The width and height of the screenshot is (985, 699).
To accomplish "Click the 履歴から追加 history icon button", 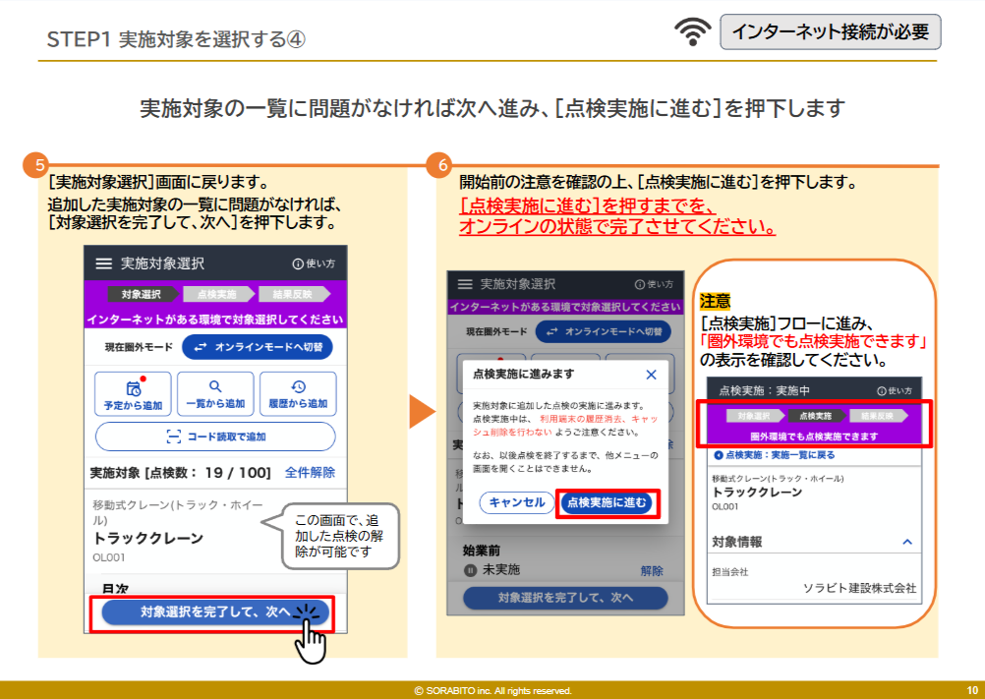I will pos(298,392).
